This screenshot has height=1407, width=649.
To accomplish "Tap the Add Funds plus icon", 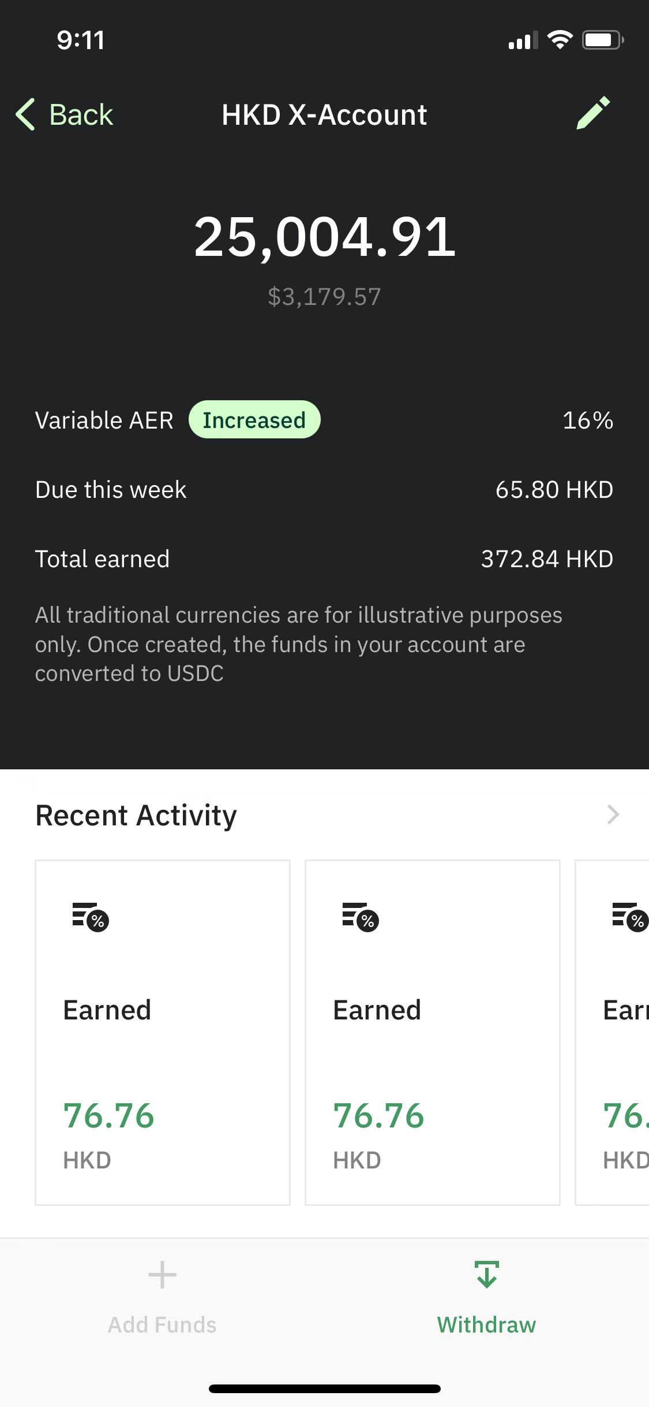I will pos(162,1275).
